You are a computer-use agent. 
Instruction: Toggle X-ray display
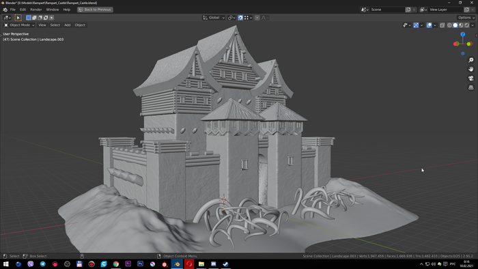click(x=442, y=25)
